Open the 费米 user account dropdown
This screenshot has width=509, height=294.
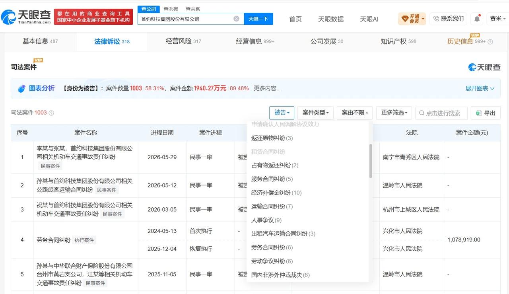[x=498, y=19]
